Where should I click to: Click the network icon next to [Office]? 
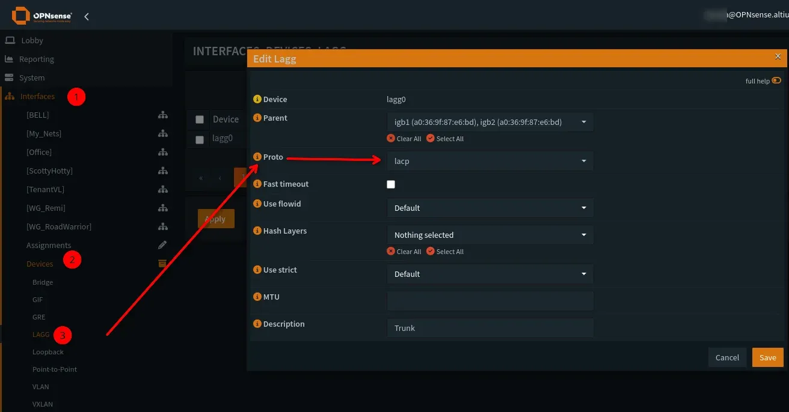(162, 152)
